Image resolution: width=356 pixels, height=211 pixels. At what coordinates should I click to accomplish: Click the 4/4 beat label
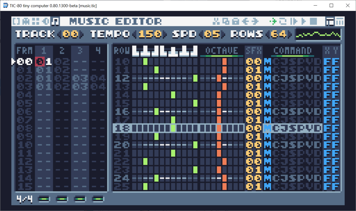(x=24, y=199)
